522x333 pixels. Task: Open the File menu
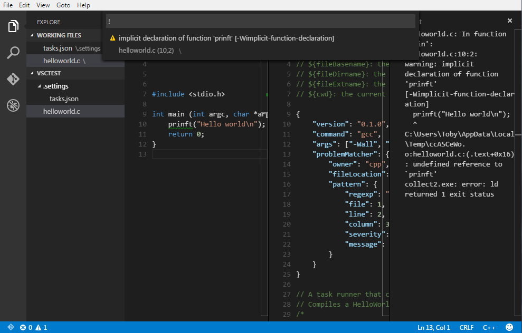8,5
